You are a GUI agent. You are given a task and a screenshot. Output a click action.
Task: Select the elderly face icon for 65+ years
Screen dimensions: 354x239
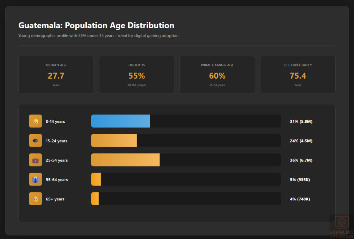35,199
